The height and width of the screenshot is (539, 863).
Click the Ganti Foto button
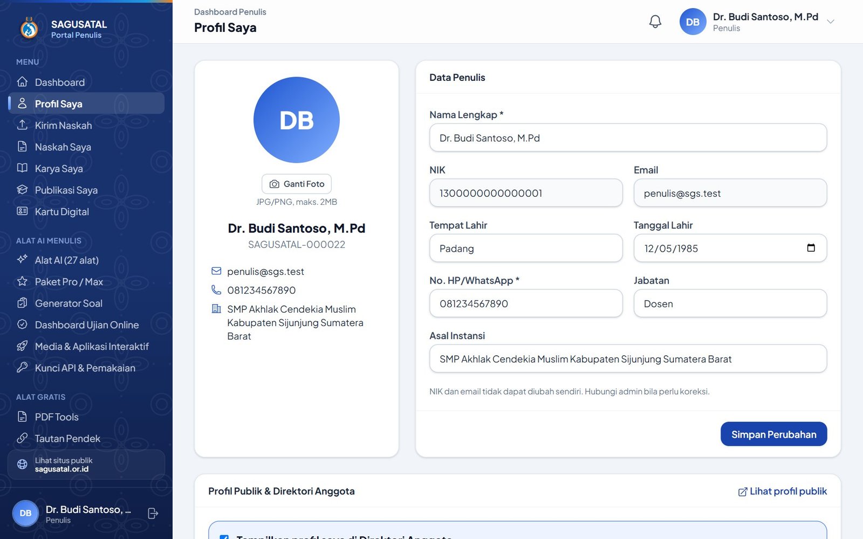pos(297,184)
